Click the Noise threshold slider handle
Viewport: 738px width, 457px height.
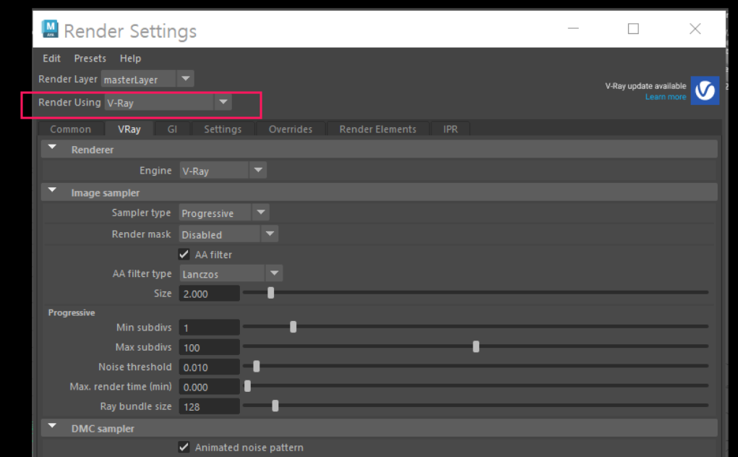coord(257,366)
